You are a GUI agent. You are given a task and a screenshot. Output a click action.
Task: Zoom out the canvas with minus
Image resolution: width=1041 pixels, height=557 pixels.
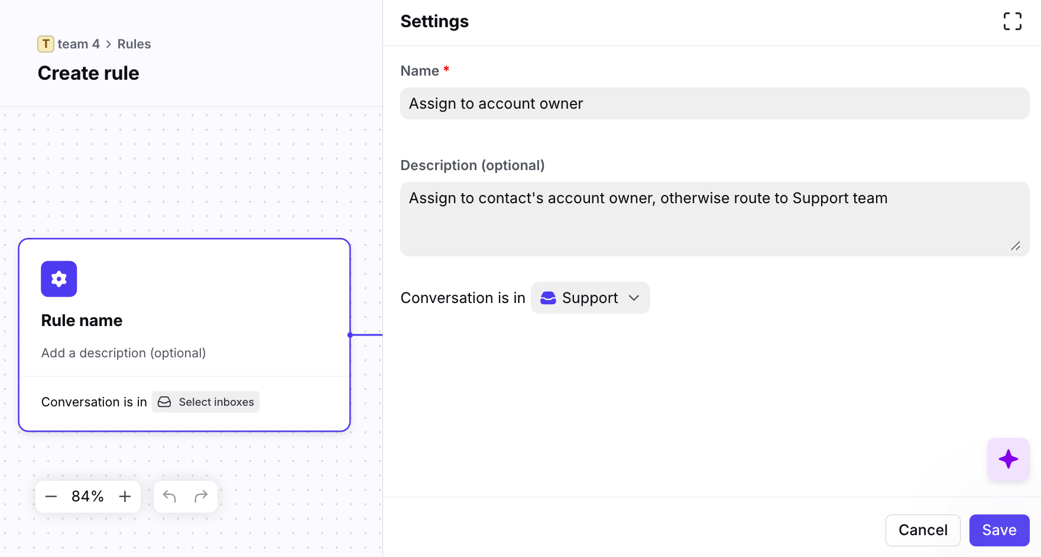[x=51, y=496]
